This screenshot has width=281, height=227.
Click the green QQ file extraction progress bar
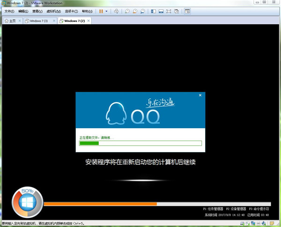point(140,143)
